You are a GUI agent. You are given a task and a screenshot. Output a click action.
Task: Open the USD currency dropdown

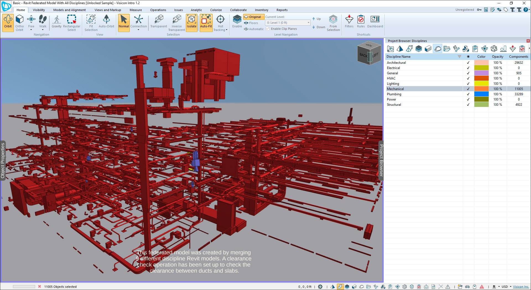point(510,287)
